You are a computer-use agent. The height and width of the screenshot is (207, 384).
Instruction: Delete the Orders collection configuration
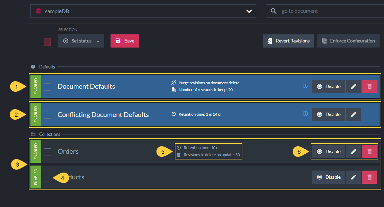369,151
